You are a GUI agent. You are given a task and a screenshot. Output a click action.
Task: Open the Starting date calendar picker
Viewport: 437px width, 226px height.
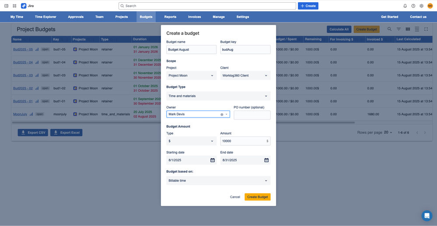point(212,160)
